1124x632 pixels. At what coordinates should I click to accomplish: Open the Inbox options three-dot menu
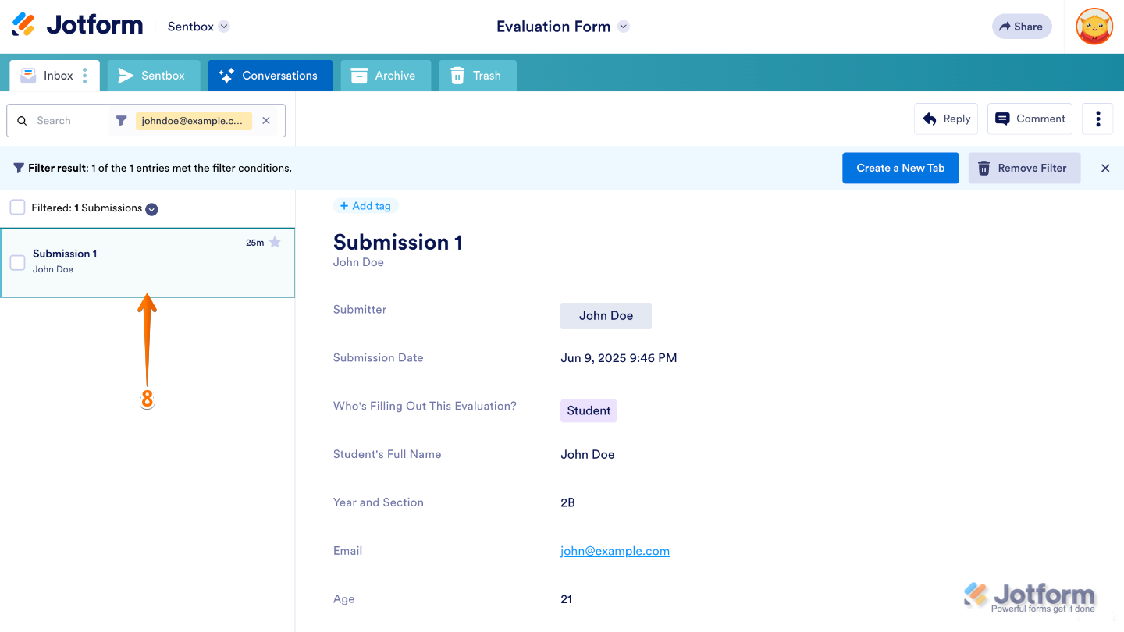84,75
